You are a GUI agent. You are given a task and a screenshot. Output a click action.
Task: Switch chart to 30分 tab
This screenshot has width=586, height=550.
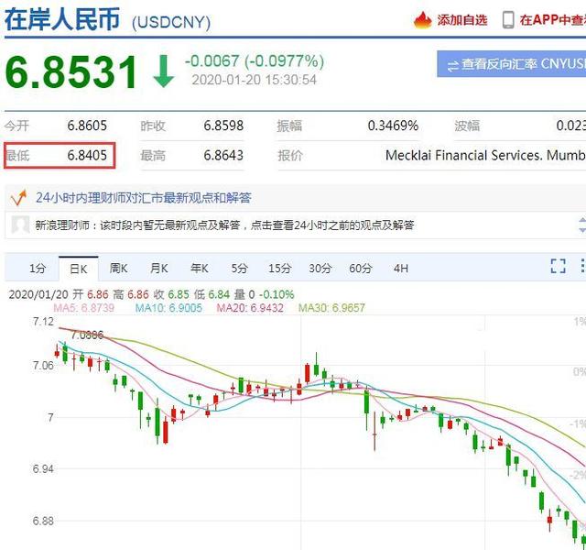point(320,269)
